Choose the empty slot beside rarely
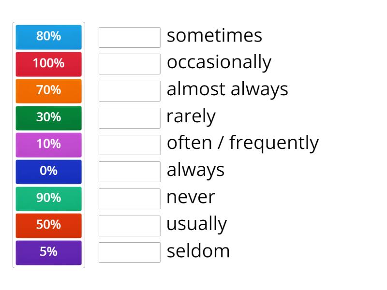Viewport: 387px width, 290px height. (x=129, y=118)
